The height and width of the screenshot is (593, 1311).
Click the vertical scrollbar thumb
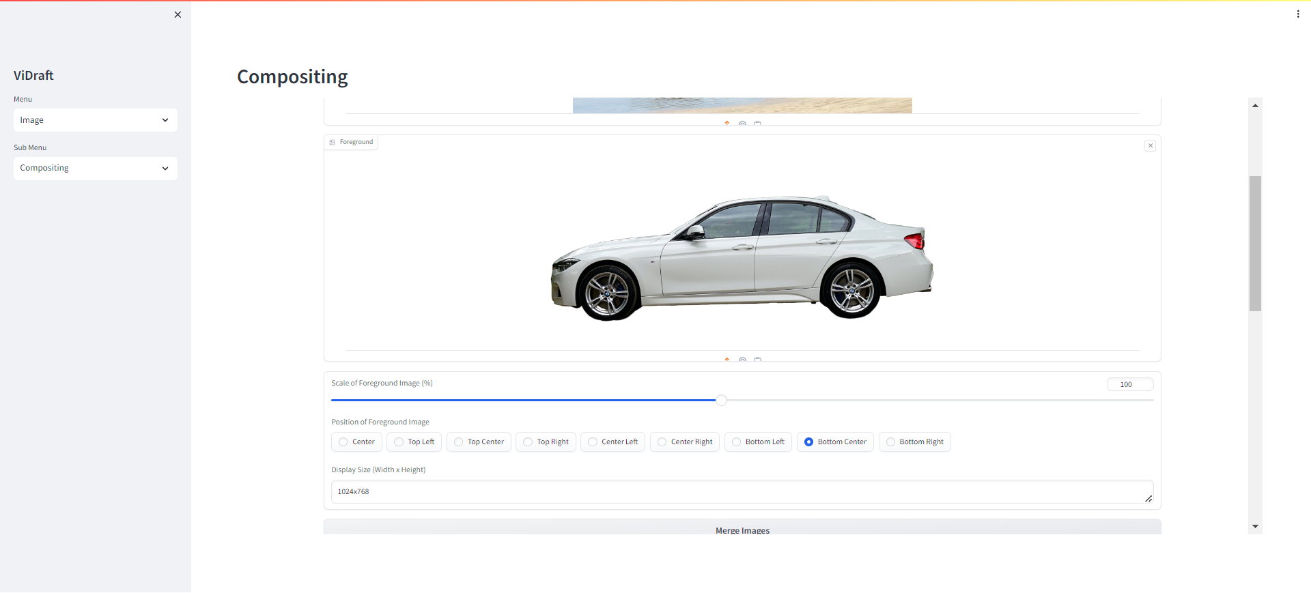click(x=1255, y=244)
